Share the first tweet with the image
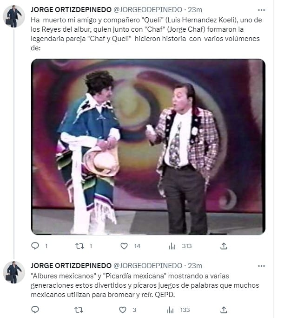Screen dimensions: 284x318 pos(224,246)
